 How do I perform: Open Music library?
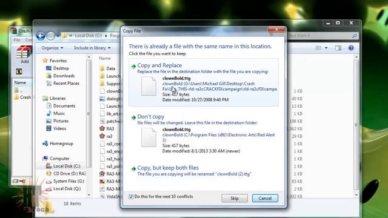[x=59, y=113]
